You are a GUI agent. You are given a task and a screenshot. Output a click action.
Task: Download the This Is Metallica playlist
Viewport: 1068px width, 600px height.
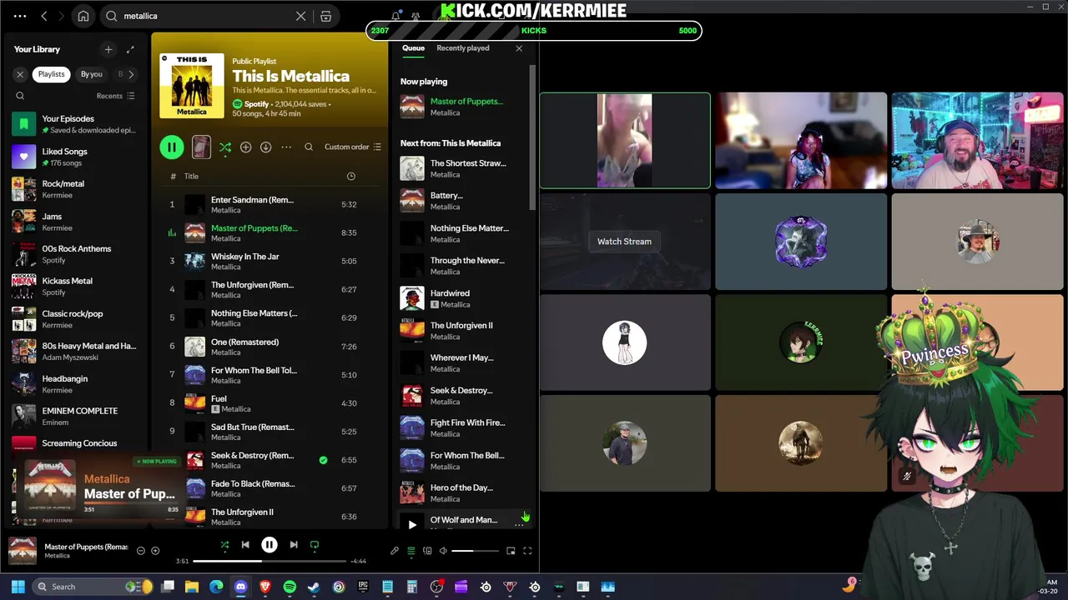pos(265,147)
